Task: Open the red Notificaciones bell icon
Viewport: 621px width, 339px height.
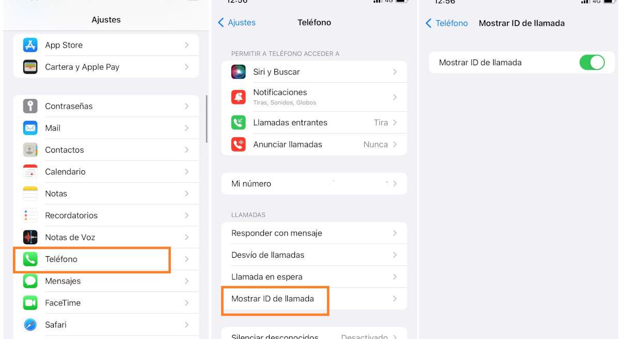Action: [x=239, y=97]
